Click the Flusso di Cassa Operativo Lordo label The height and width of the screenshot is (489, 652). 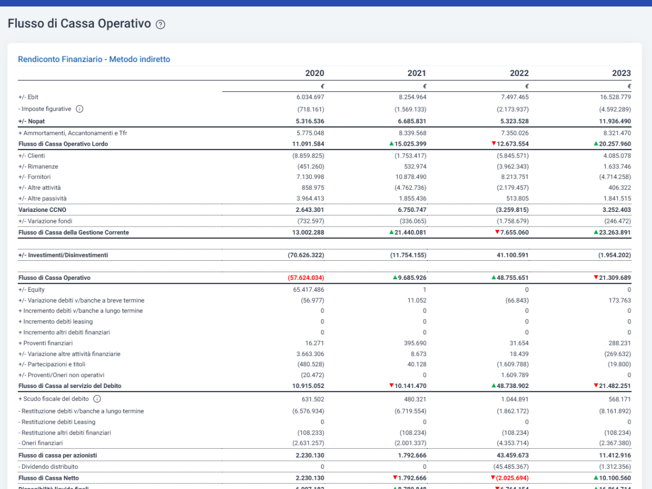coord(63,144)
